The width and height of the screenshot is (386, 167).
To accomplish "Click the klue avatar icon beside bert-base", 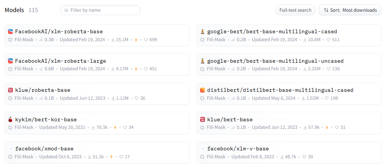I will click(202, 120).
